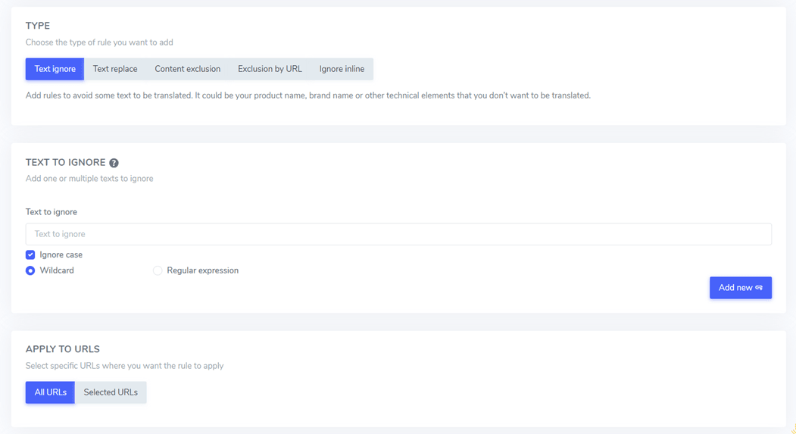The width and height of the screenshot is (796, 434).
Task: Toggle the Ignore case checkbox
Action: click(30, 254)
